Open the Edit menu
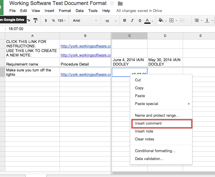 (x=23, y=11)
